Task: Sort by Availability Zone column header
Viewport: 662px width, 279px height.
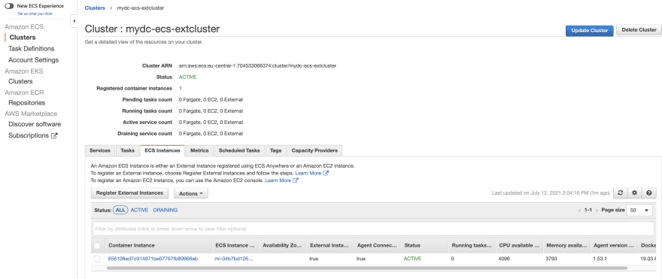Action: 281,245
